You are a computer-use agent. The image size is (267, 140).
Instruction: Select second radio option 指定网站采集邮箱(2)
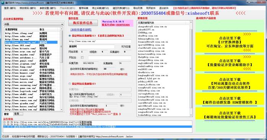pyautogui.click(x=70, y=84)
